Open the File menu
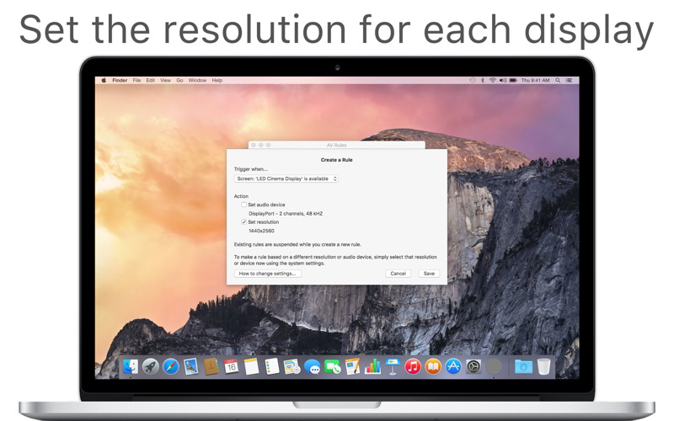The height and width of the screenshot is (421, 674). point(136,80)
